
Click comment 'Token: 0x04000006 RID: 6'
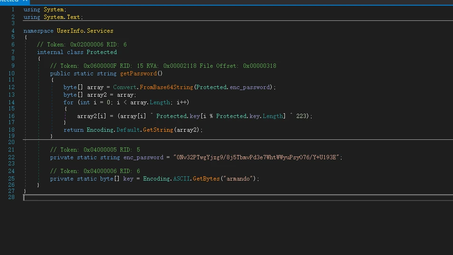tap(95, 171)
